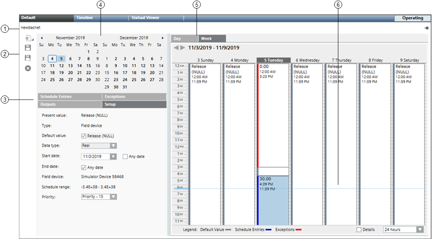
Task: Enable Any date for Start date
Action: click(125, 157)
